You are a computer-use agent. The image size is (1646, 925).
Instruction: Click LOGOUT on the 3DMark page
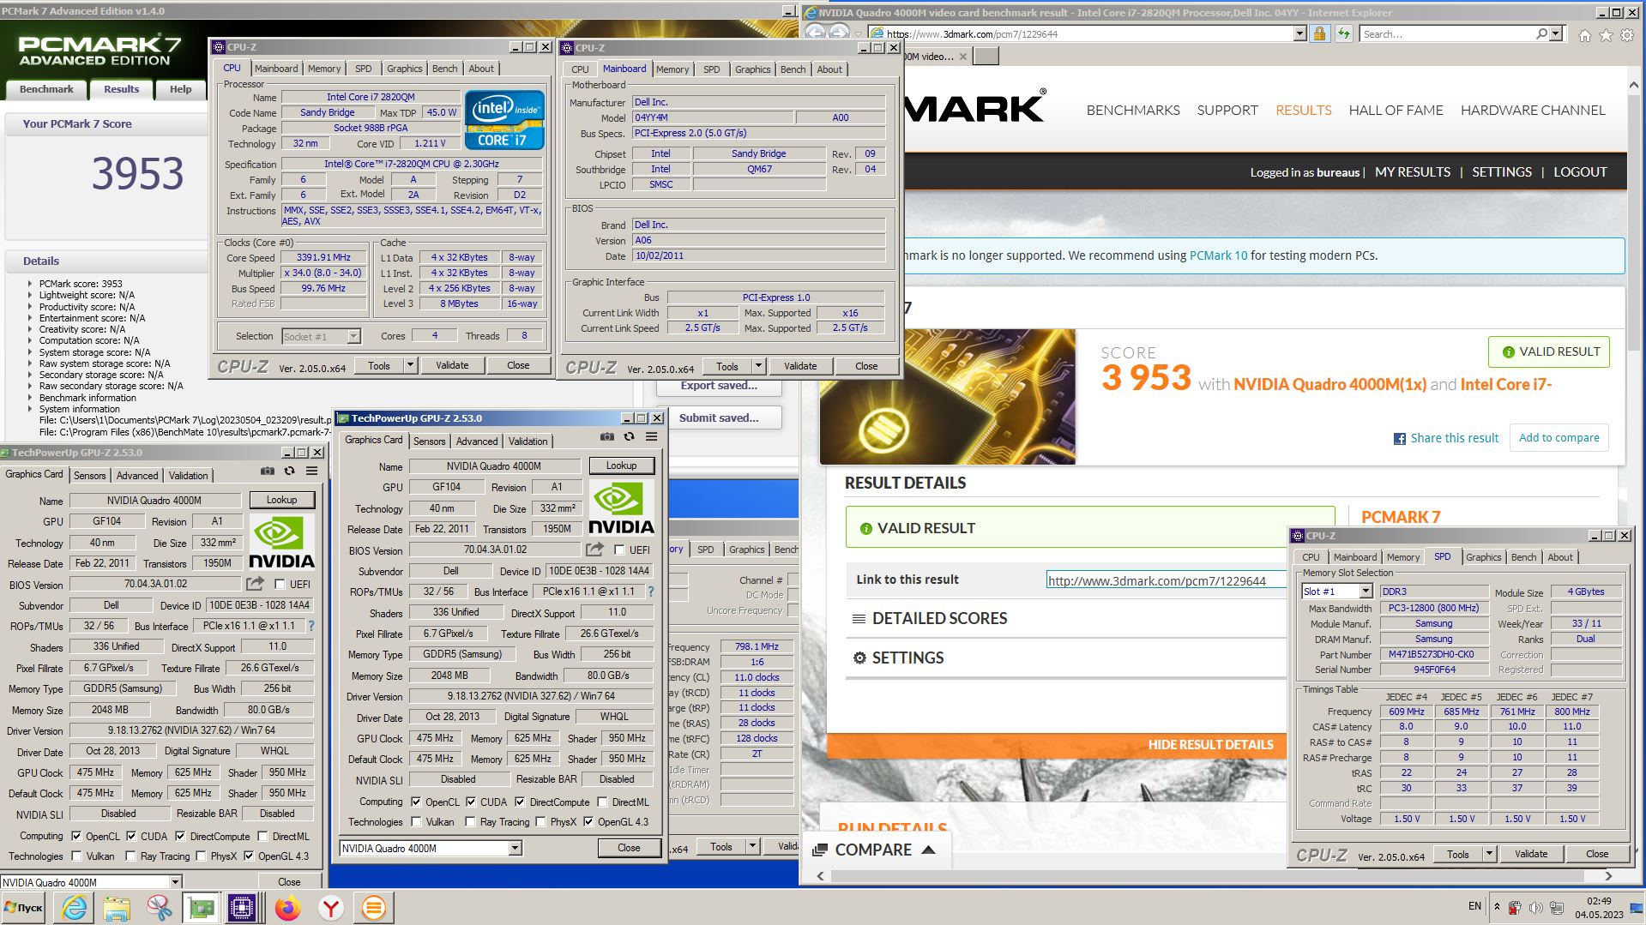click(1580, 171)
